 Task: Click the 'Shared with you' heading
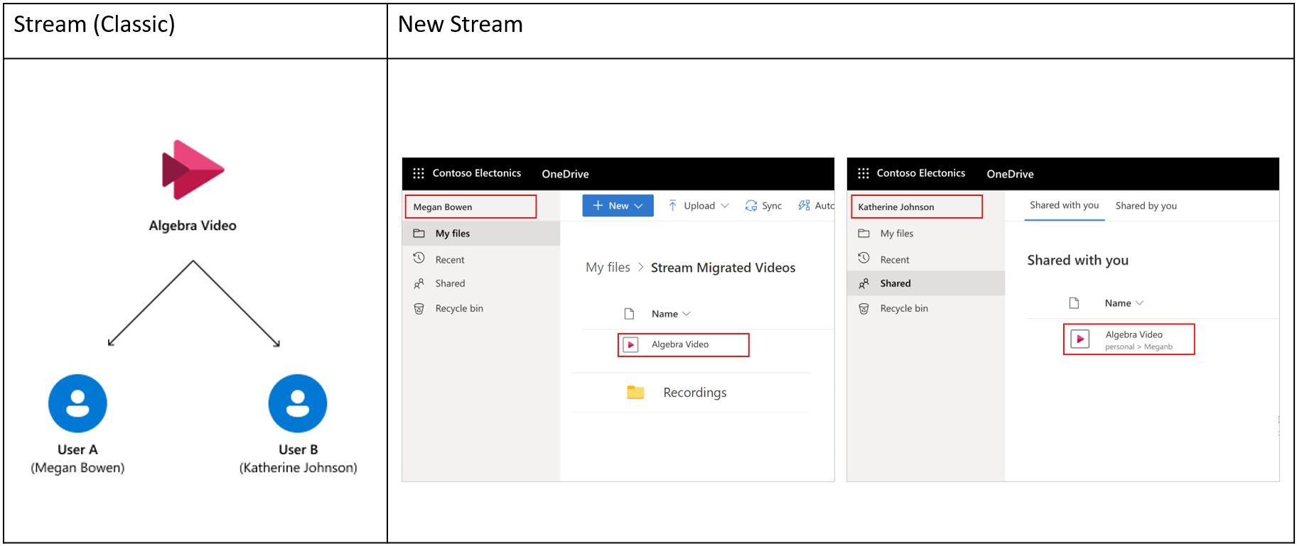(1077, 261)
